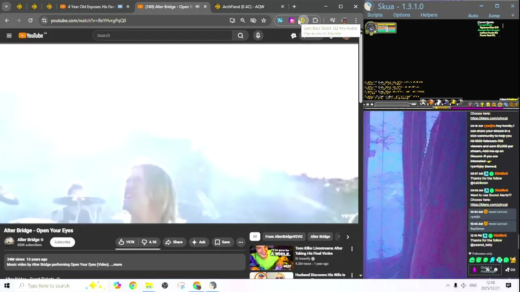Open Skua Scripts menu
Image resolution: width=520 pixels, height=292 pixels.
point(375,15)
